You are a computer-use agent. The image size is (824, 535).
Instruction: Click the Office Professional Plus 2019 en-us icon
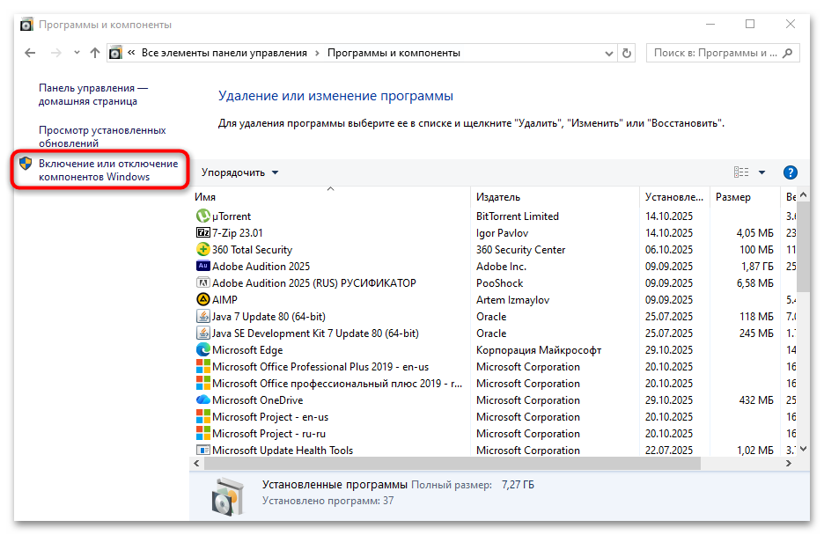[202, 366]
